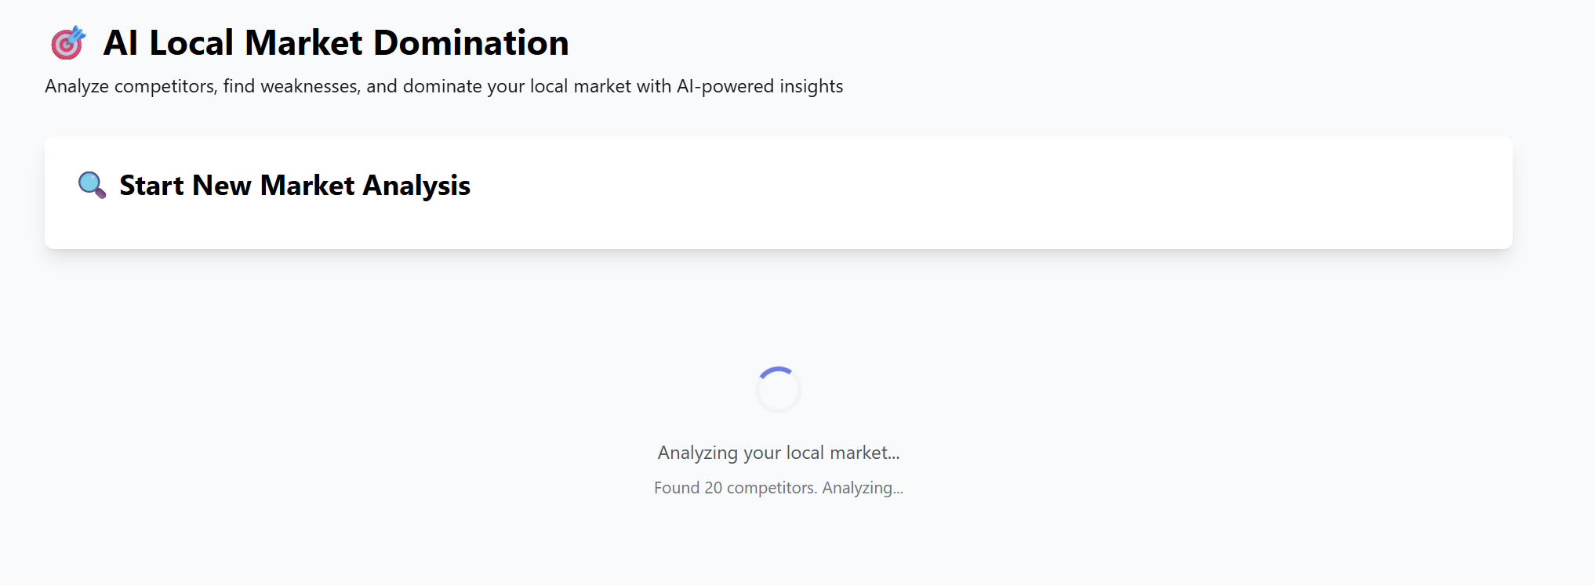Select the "Start New Market Analysis" heading
This screenshot has width=1595, height=585.
[295, 186]
